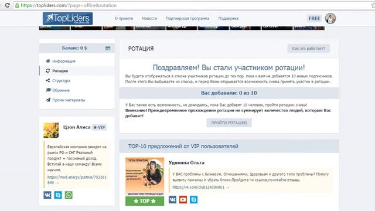Click the Баланс: 0 $ text
This screenshot has width=375, height=211.
click(74, 48)
